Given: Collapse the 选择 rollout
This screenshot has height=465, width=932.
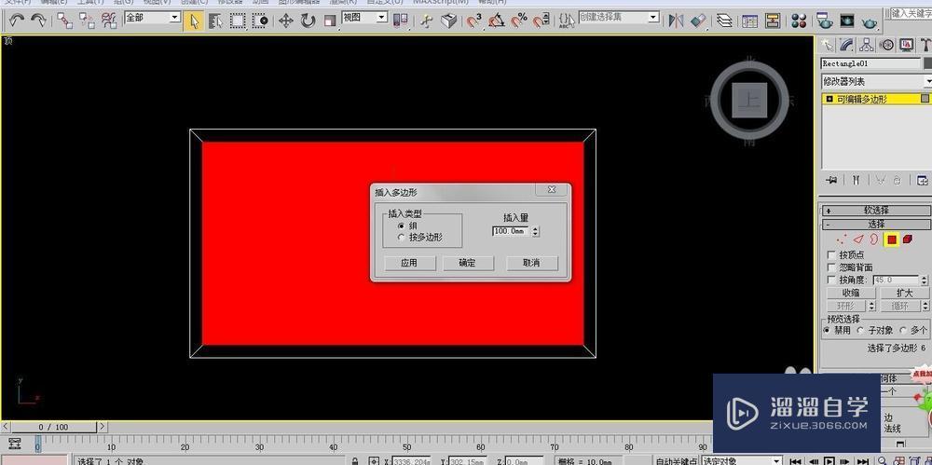Looking at the screenshot, I should coord(875,225).
